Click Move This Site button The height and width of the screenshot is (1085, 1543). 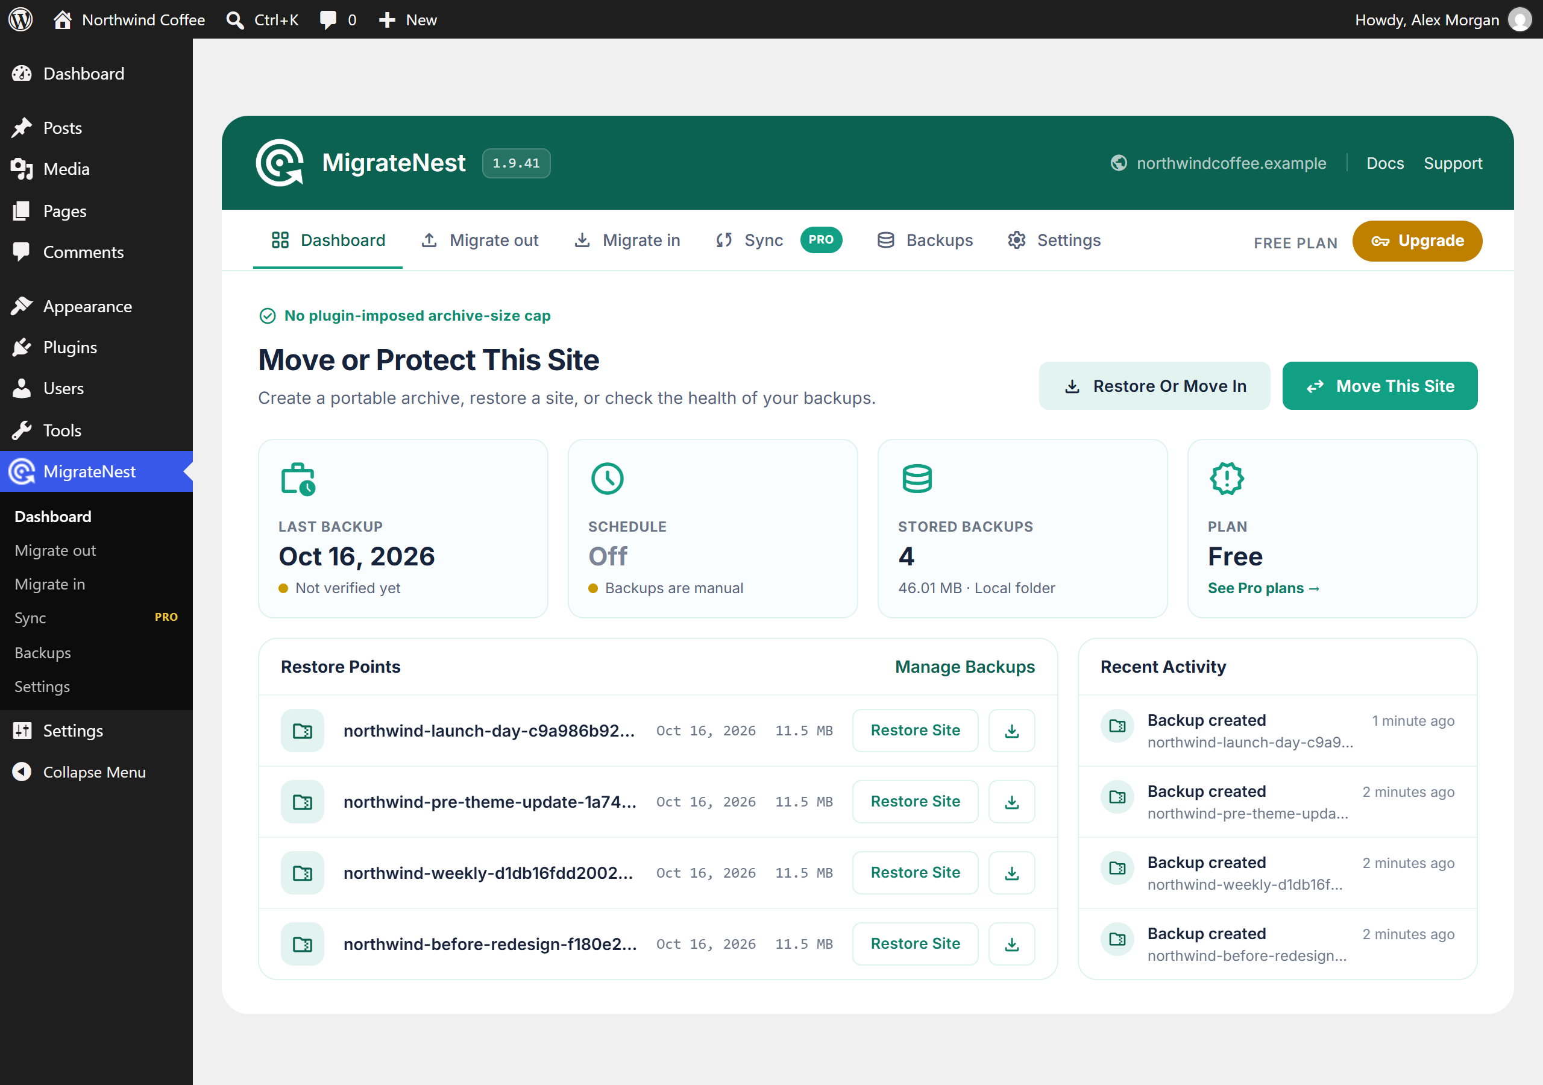coord(1379,386)
